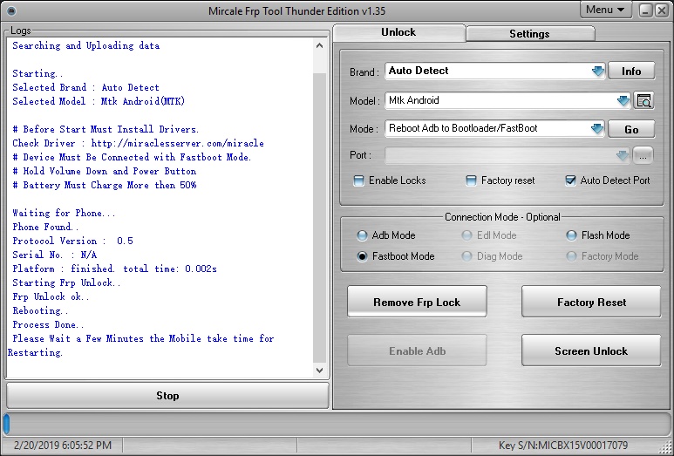Click the 'Phone Found..' log line
The height and width of the screenshot is (456, 674).
click(x=45, y=227)
